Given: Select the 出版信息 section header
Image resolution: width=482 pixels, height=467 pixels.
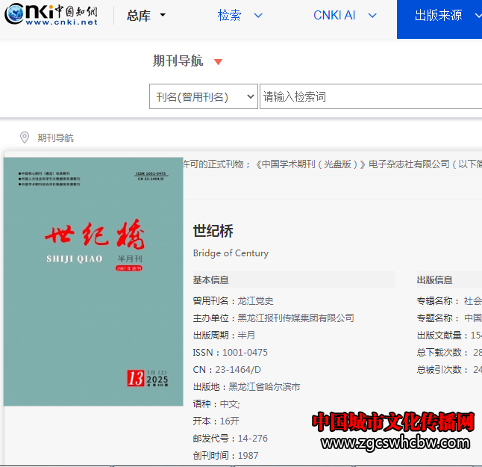Looking at the screenshot, I should [434, 280].
